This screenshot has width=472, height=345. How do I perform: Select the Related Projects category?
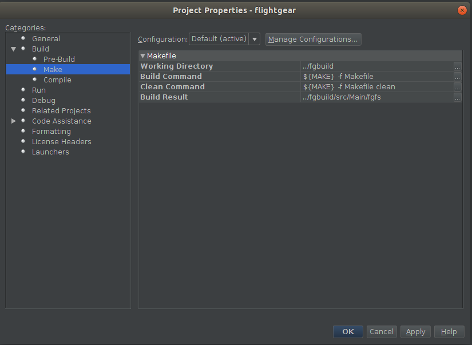[x=61, y=110]
